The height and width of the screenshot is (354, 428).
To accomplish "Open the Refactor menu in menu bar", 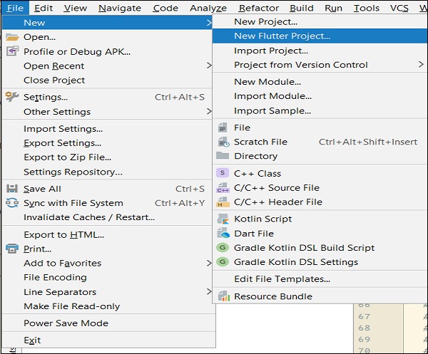I will pyautogui.click(x=259, y=8).
